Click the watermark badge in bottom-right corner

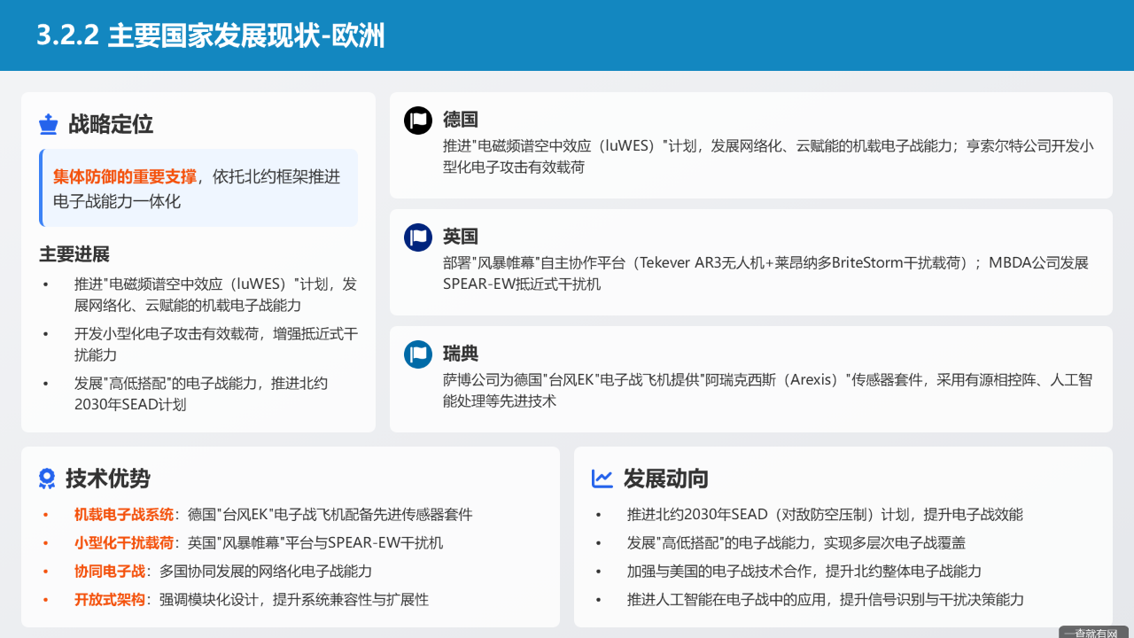tap(1093, 632)
